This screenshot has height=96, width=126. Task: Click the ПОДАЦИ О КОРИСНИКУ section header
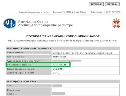coord(63,81)
